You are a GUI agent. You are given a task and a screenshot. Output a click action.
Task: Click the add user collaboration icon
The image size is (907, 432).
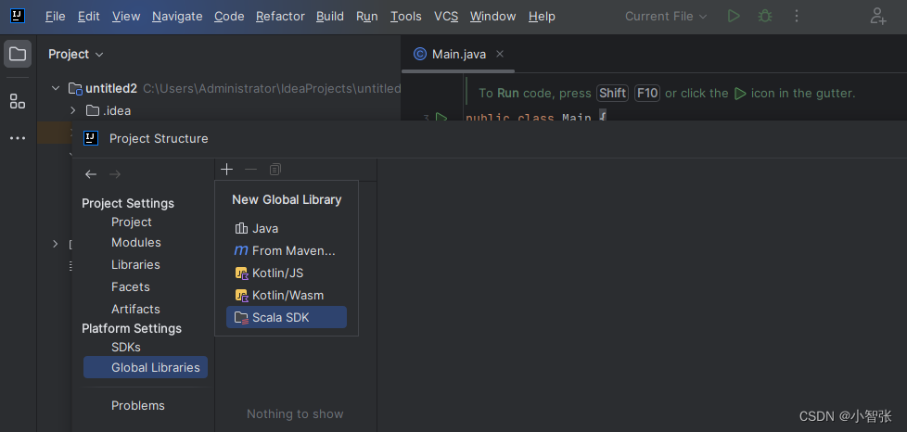coord(878,16)
